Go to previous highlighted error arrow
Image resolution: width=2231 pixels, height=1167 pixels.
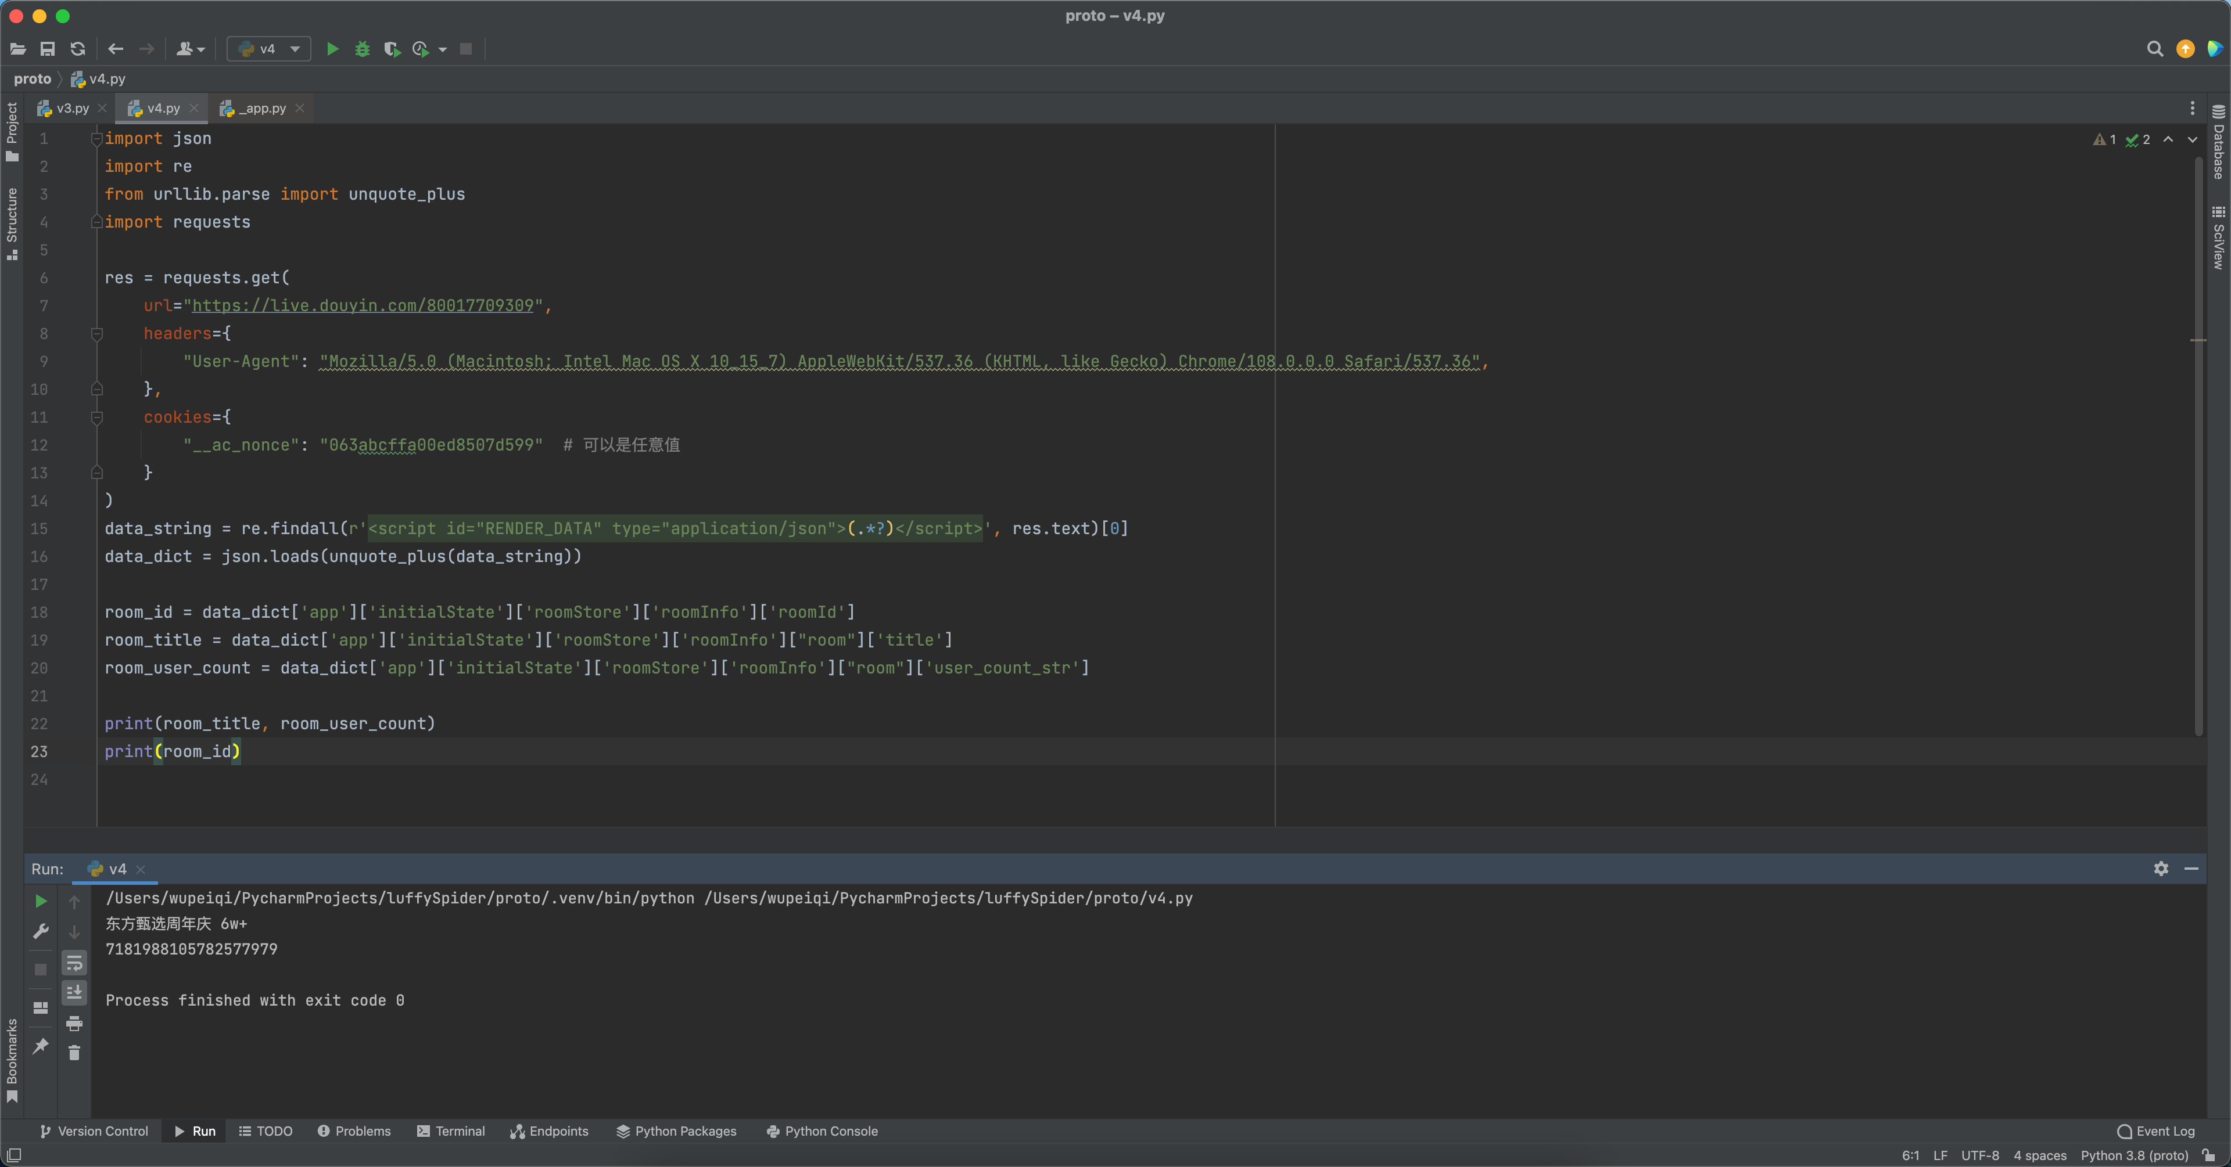point(2169,139)
